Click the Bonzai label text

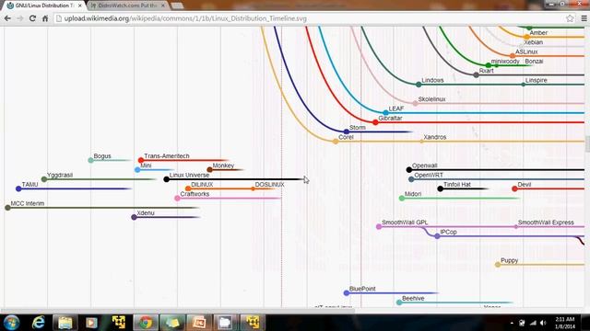click(x=534, y=62)
